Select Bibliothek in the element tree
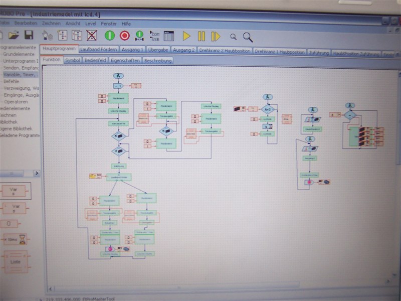 9,122
